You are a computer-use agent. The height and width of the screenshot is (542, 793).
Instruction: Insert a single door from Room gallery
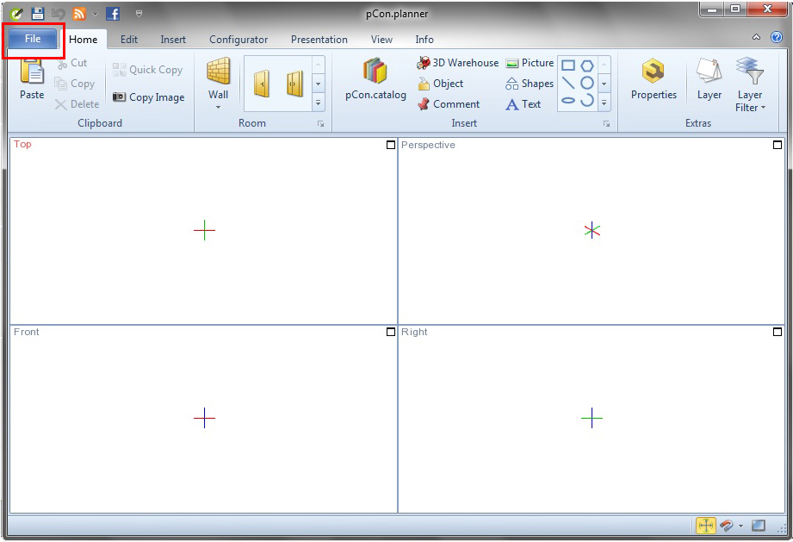262,84
